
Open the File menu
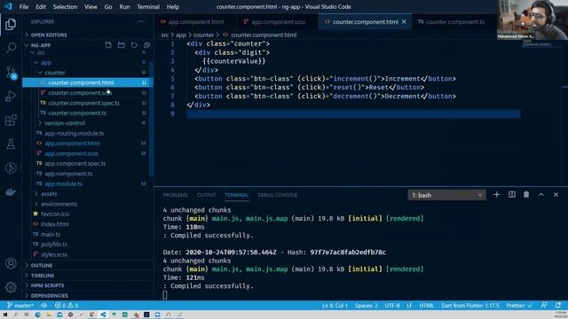24,7
